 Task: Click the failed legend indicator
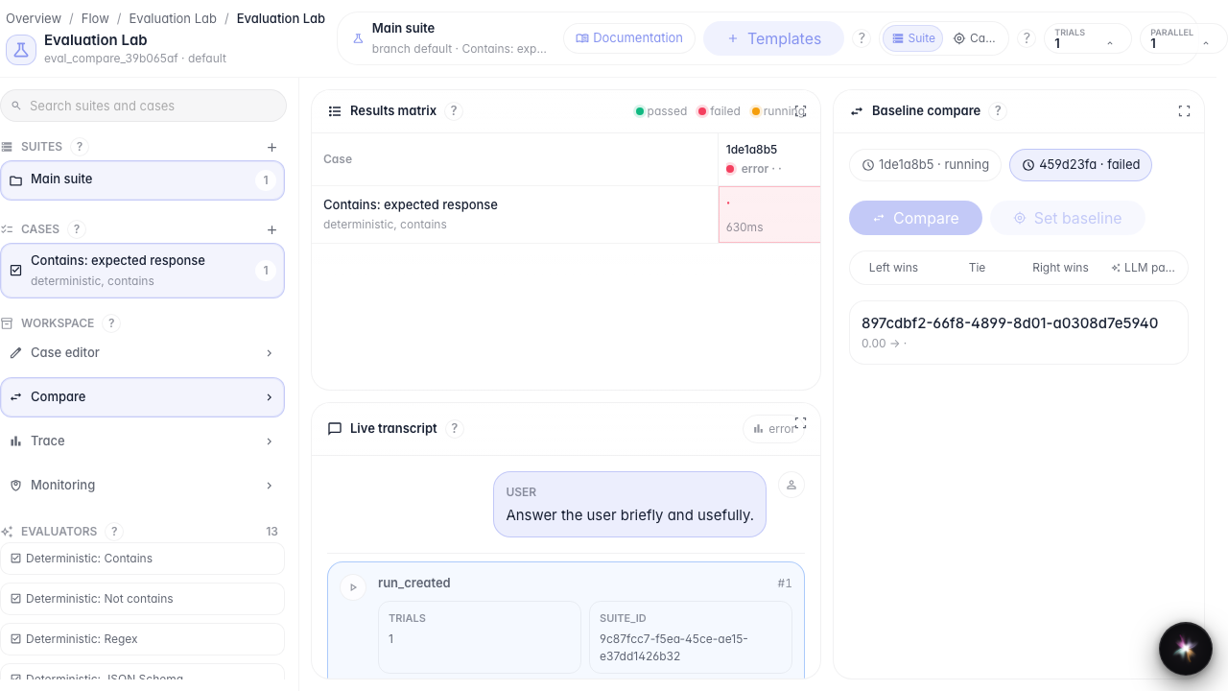pos(719,111)
